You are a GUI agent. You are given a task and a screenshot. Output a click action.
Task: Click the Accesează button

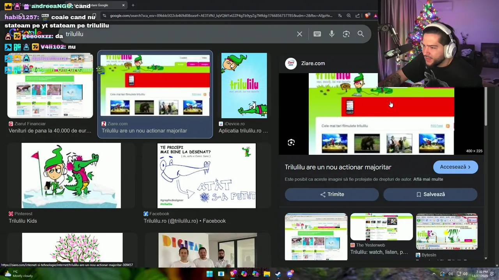coord(455,167)
